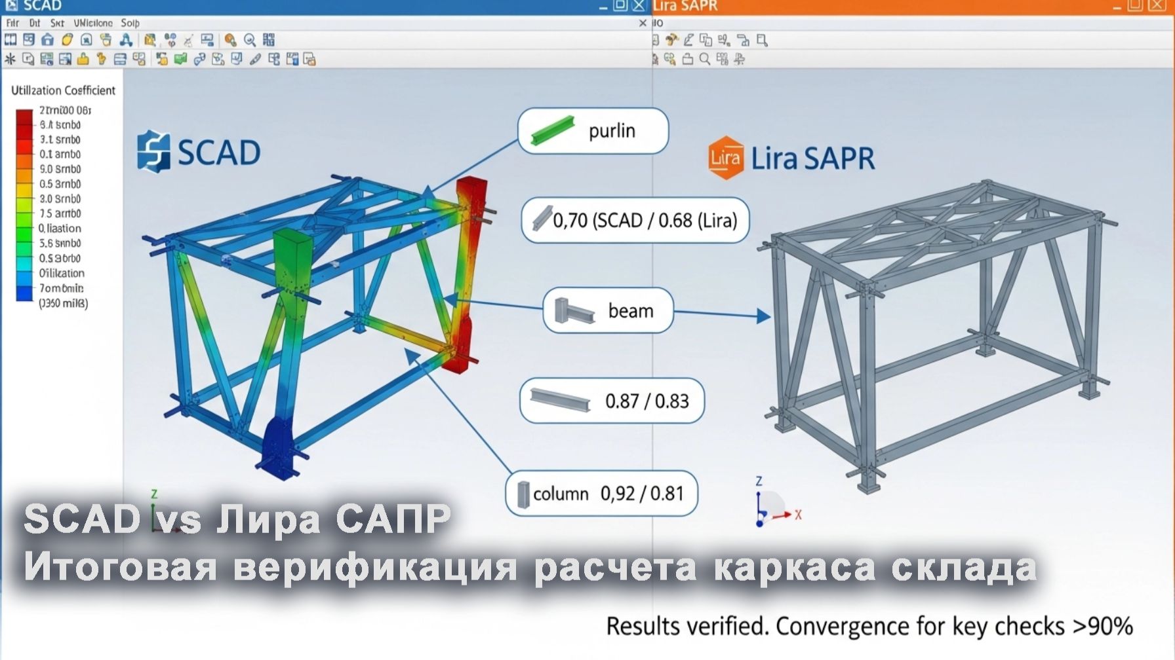Click the green table icon in SCAD's lower toolbar
This screenshot has width=1175, height=660.
coord(180,59)
